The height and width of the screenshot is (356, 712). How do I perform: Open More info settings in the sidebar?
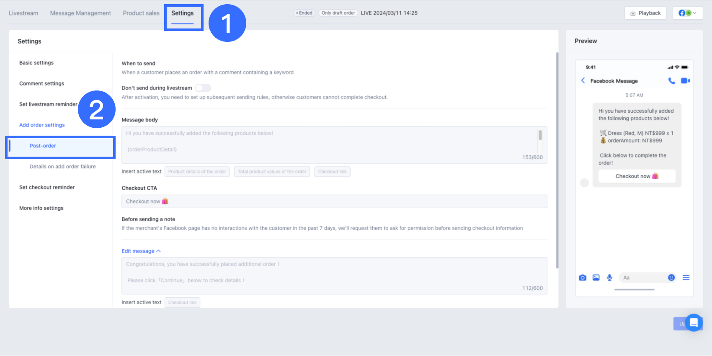(x=41, y=208)
